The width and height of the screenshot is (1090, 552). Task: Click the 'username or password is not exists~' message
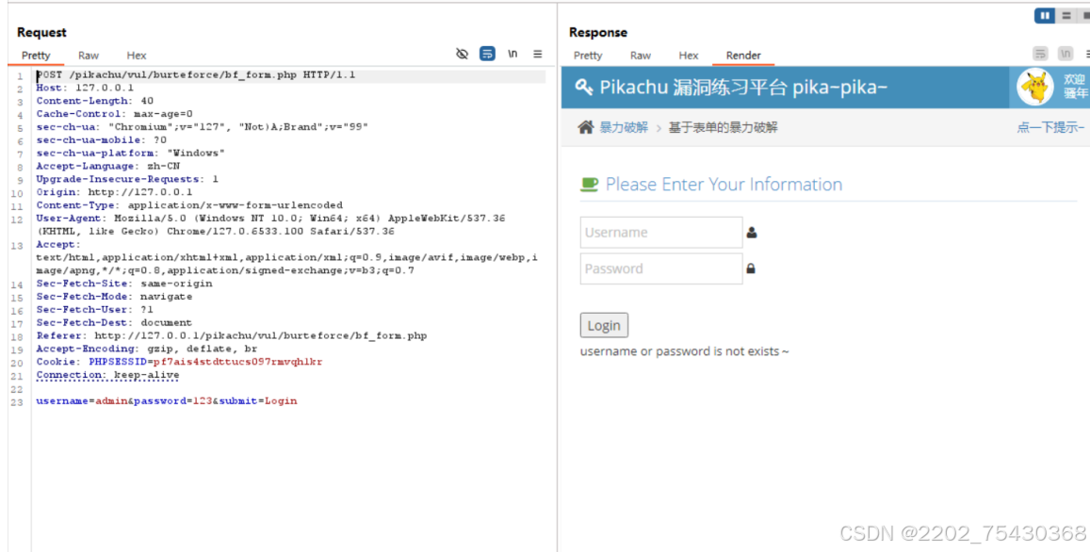[685, 351]
